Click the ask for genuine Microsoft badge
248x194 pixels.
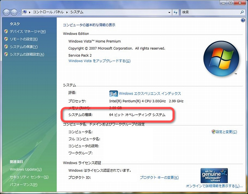(214, 175)
